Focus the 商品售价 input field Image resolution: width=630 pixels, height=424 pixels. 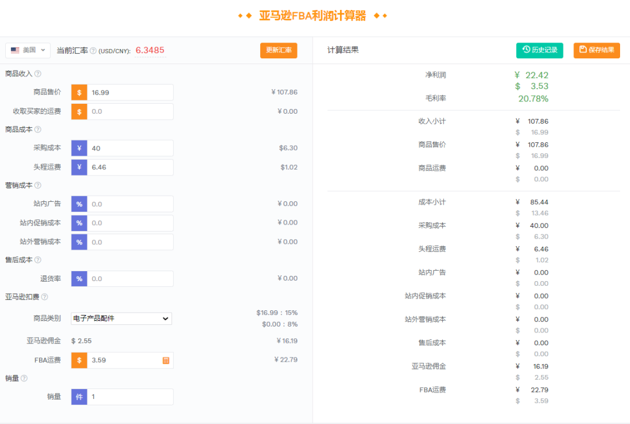coord(130,92)
